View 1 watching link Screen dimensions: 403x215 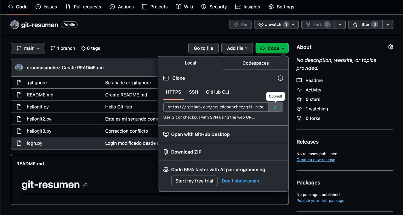point(312,109)
